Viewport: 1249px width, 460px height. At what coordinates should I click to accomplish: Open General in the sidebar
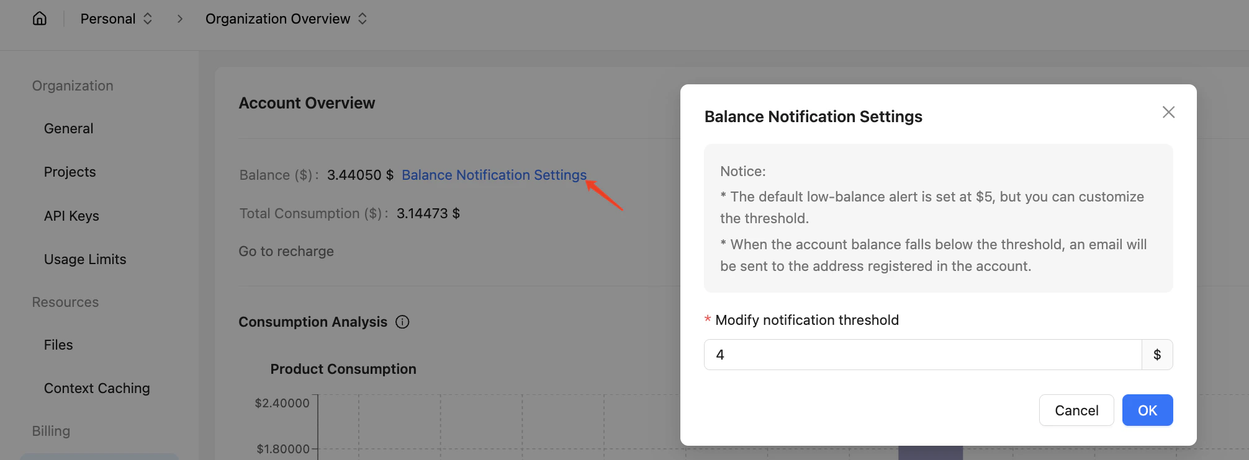[x=68, y=128]
